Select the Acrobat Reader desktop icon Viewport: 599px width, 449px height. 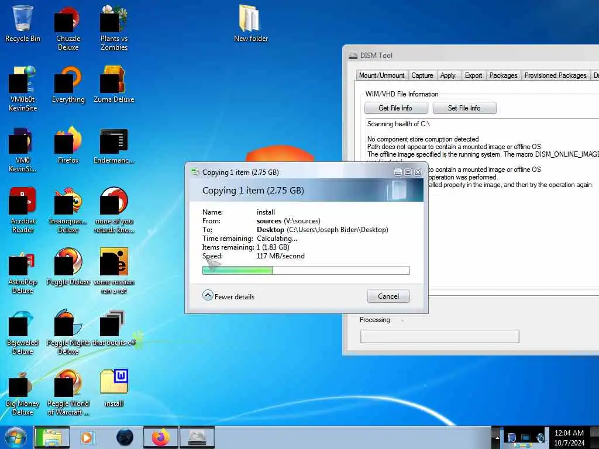pyautogui.click(x=23, y=210)
